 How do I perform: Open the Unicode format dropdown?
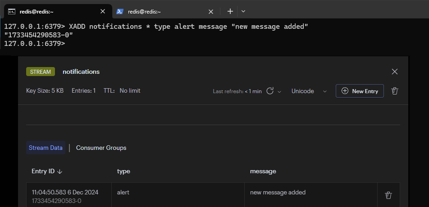click(309, 91)
